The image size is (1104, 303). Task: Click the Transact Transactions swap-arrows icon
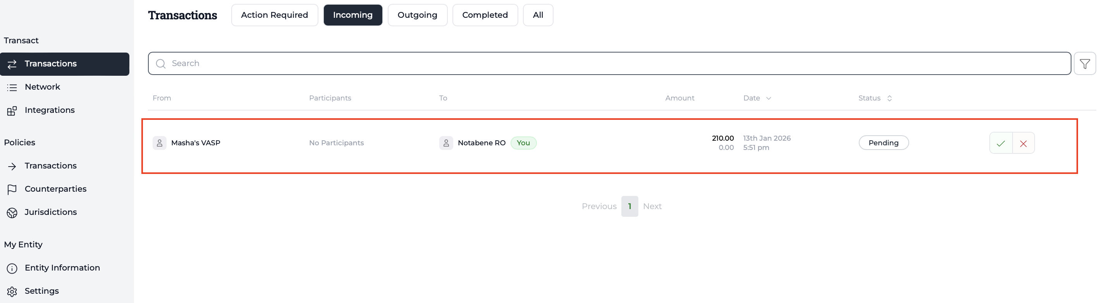pos(12,64)
